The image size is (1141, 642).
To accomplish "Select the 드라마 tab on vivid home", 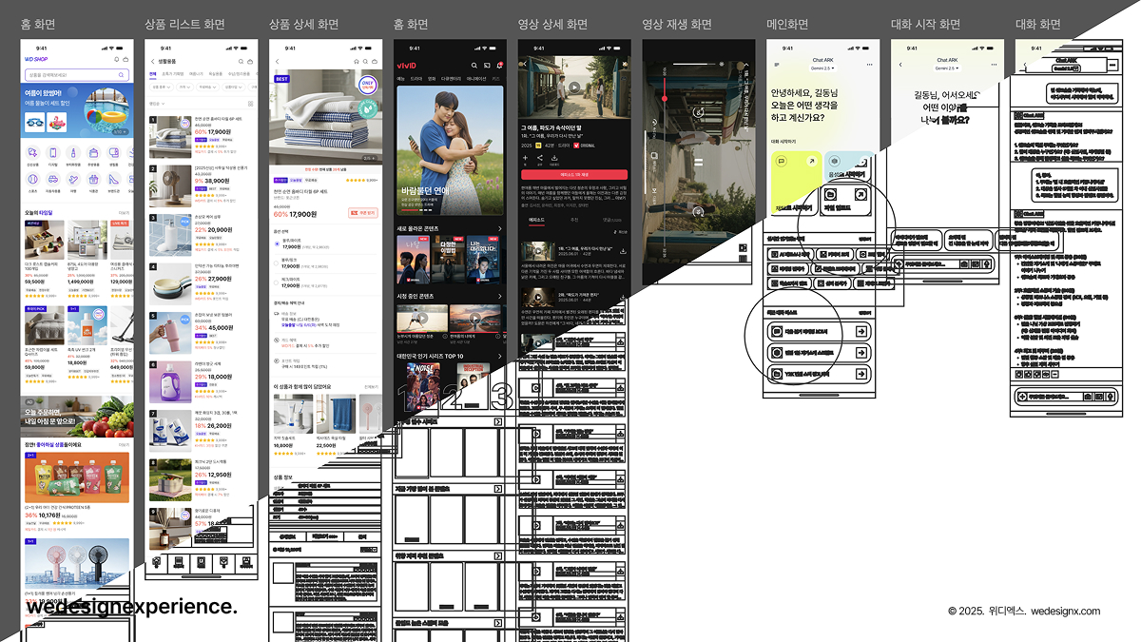I will (x=416, y=79).
